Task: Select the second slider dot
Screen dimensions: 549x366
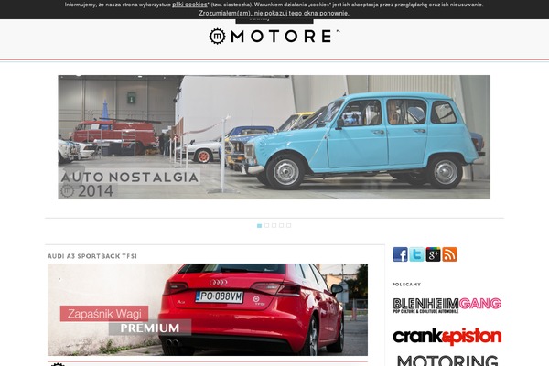Action: (x=267, y=226)
